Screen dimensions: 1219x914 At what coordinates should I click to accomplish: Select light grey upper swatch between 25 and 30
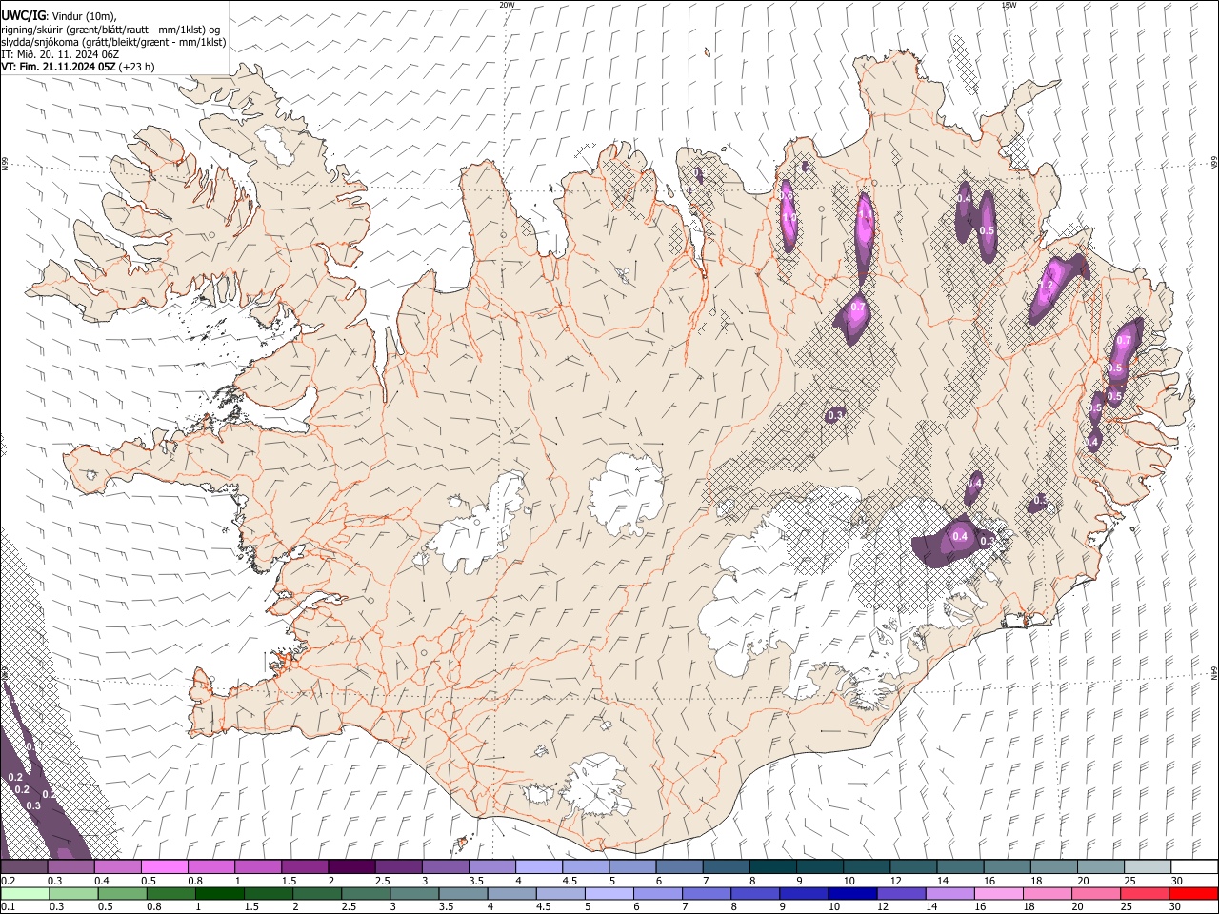(x=1149, y=866)
